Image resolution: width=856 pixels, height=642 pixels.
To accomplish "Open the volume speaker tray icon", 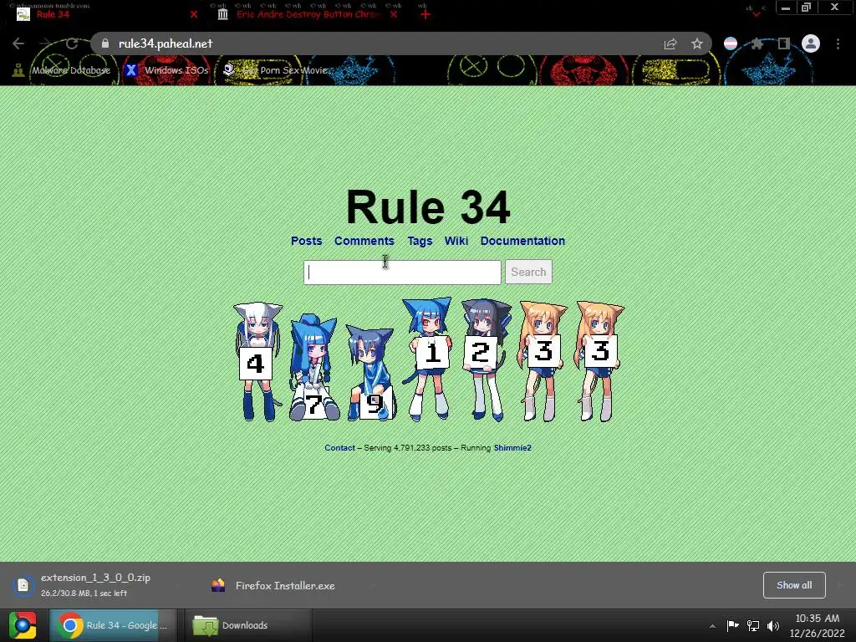I will 773,625.
